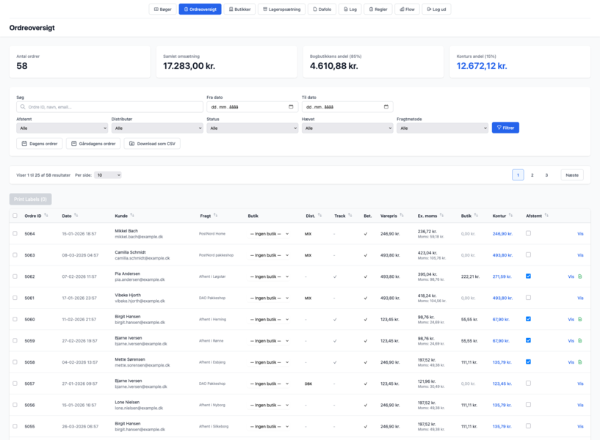Download orders with Download som CSV
600x440 pixels.
152,144
